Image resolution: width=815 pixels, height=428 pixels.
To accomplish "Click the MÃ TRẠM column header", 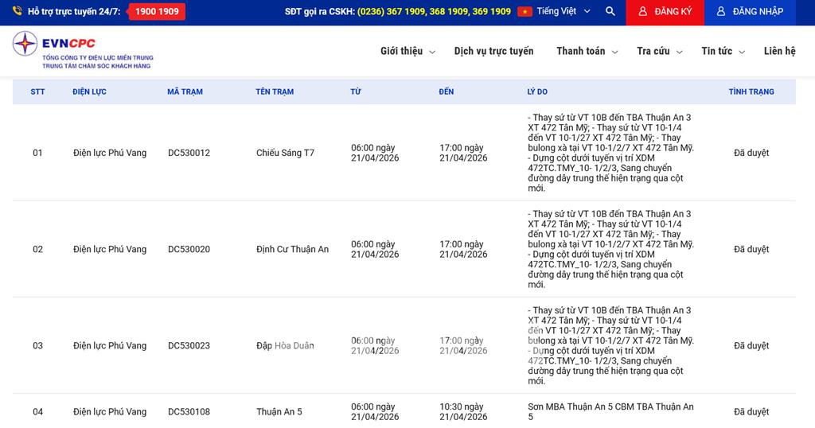I will (x=185, y=92).
